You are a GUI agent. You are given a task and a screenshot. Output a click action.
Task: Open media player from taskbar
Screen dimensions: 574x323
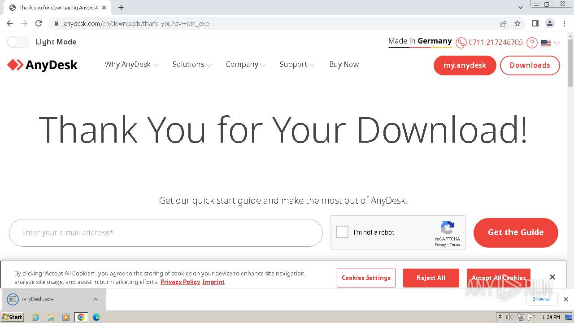66,317
